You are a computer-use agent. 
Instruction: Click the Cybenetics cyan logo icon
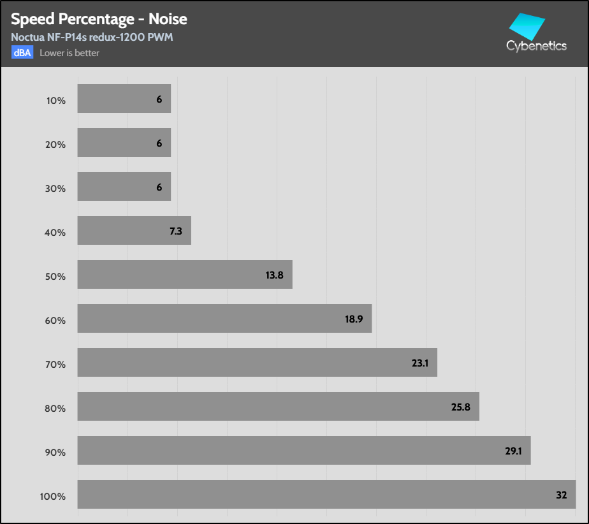(527, 25)
